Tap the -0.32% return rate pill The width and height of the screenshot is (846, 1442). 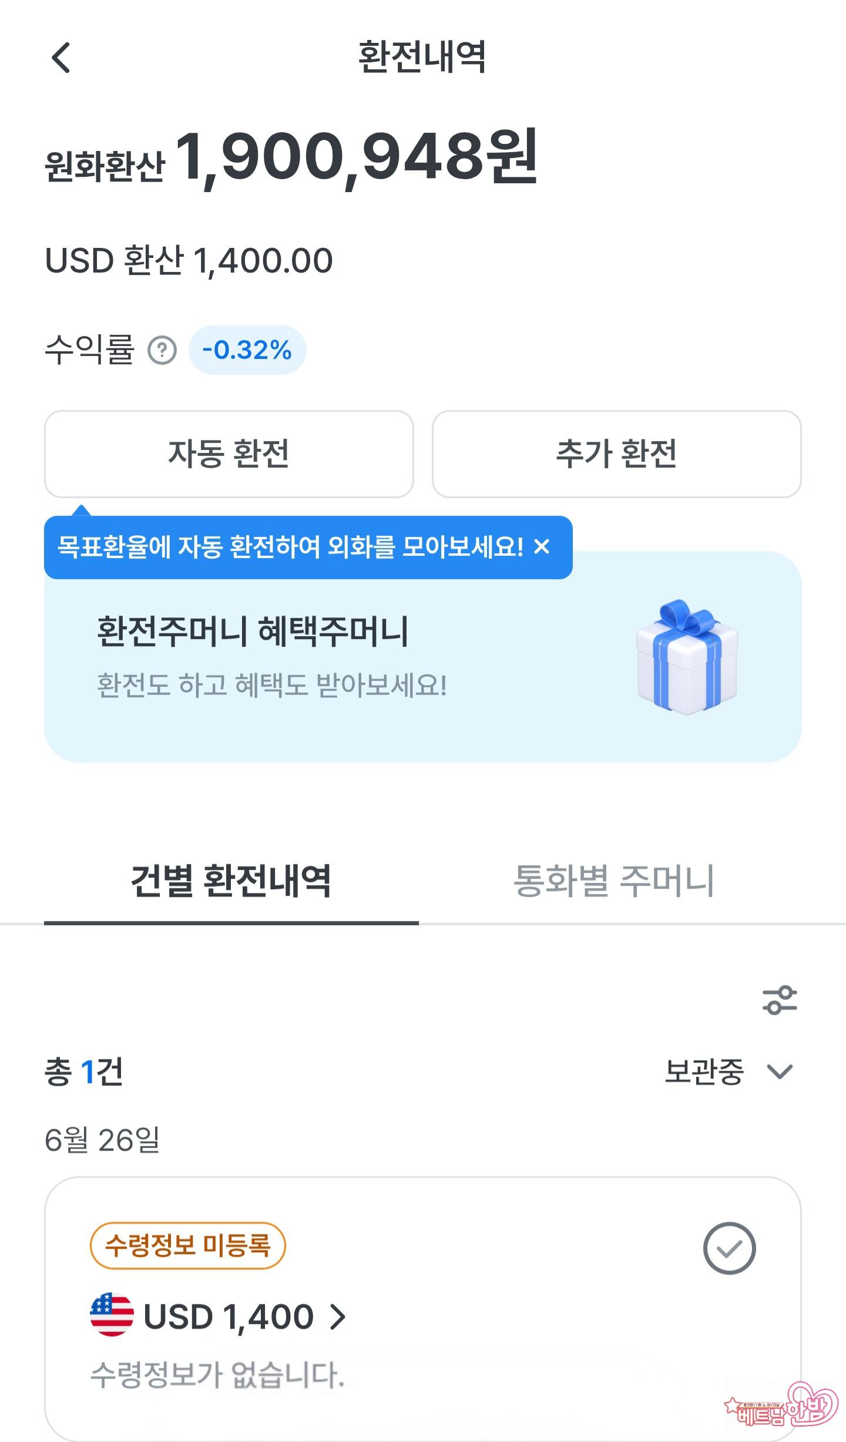(247, 351)
